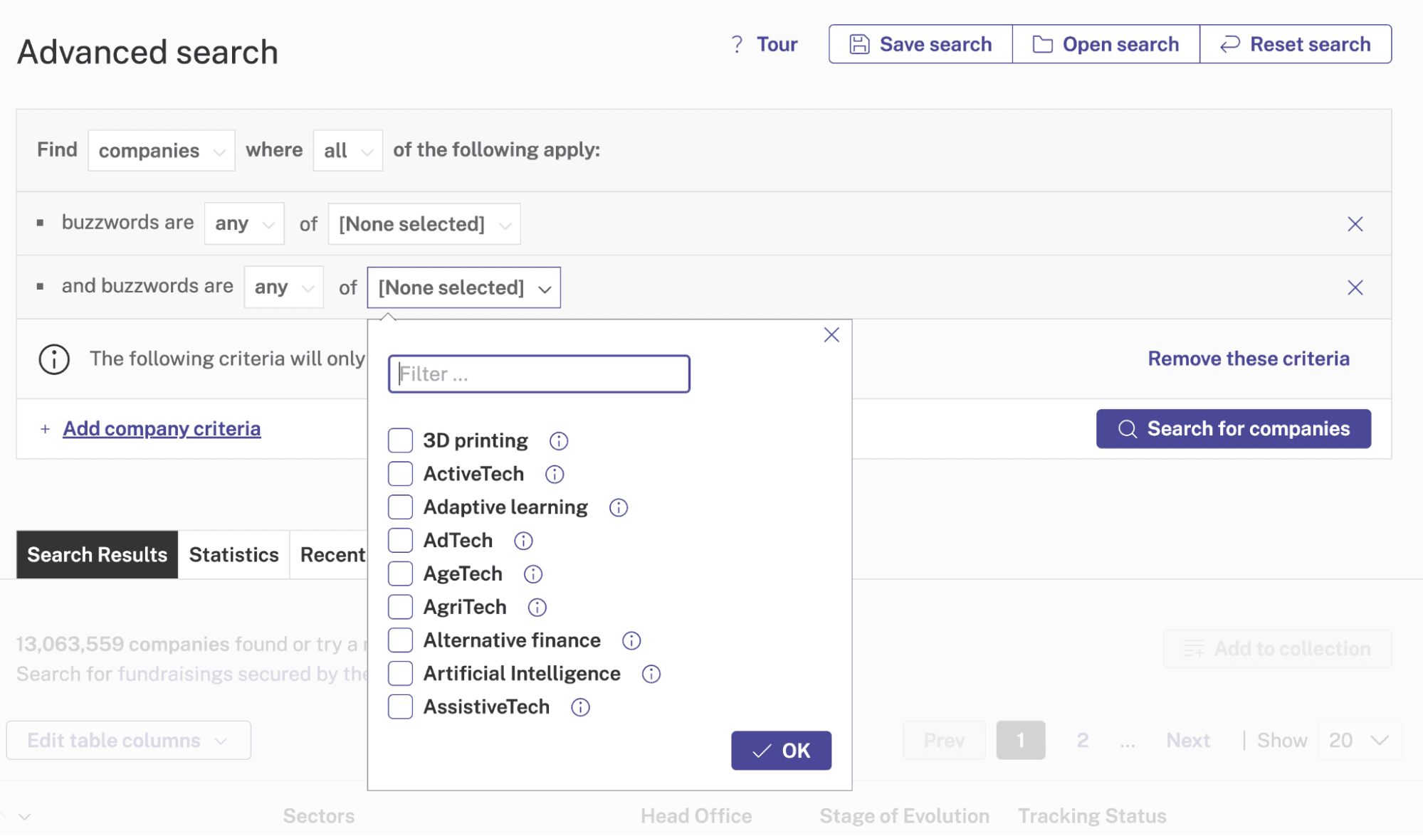Click the Add to collection button
The width and height of the screenshot is (1423, 836).
coord(1277,649)
